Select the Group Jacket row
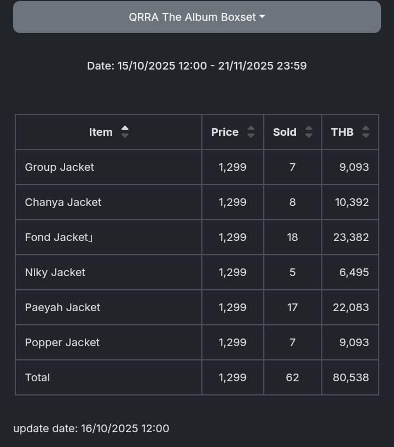The height and width of the screenshot is (447, 394). (60, 167)
